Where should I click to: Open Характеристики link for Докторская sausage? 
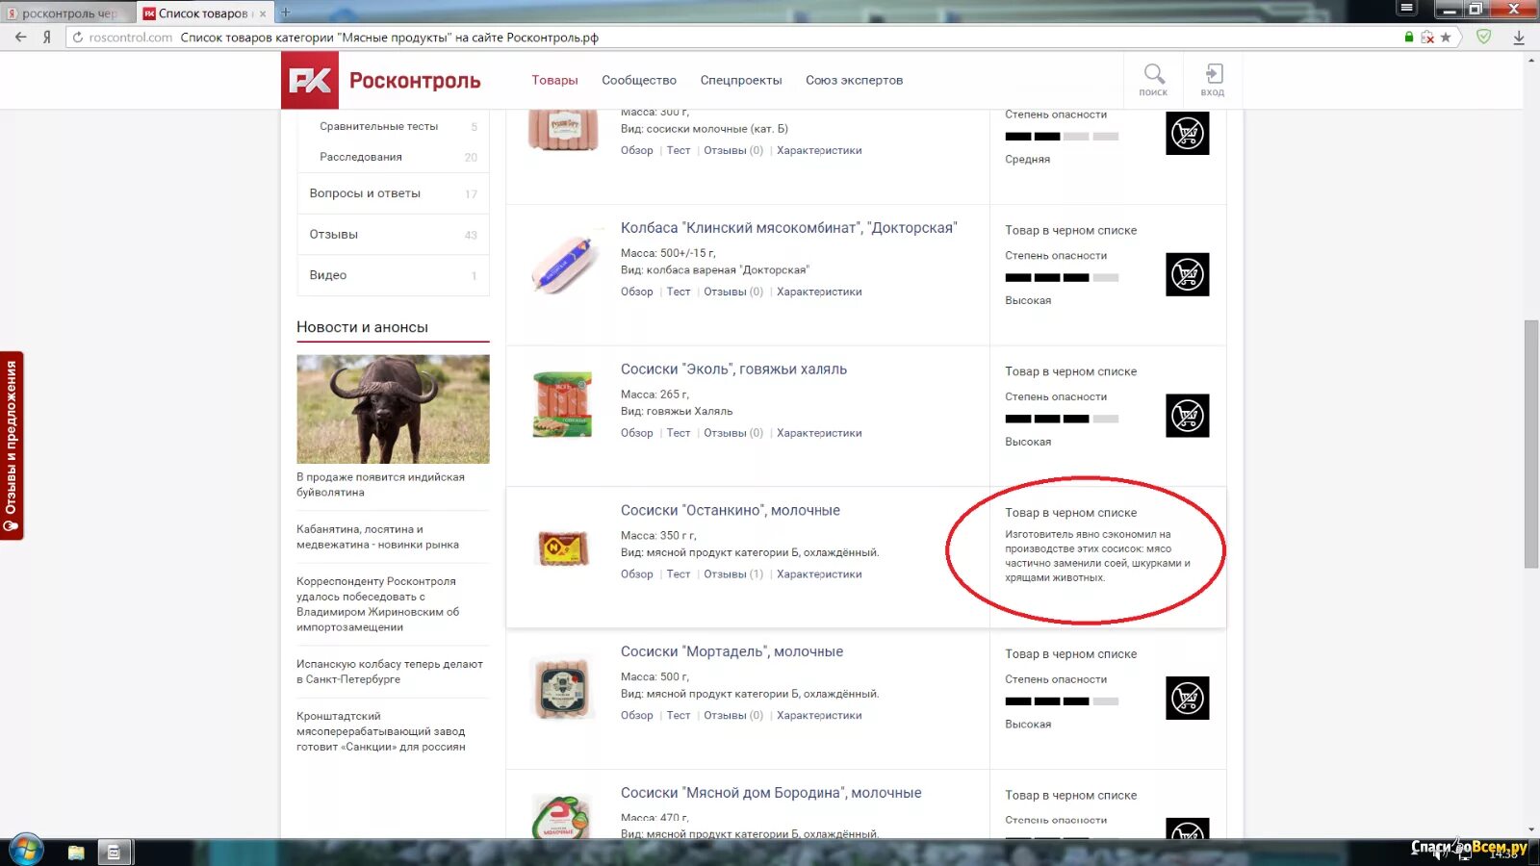819,292
